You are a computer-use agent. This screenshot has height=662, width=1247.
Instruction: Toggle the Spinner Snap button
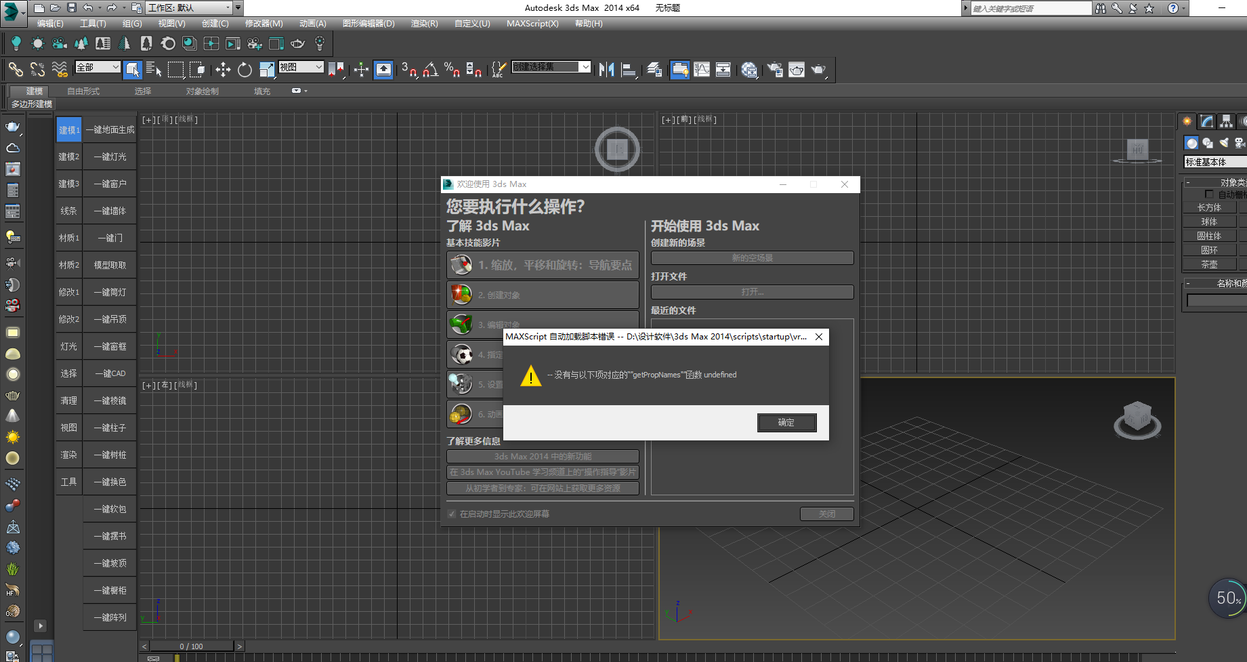click(x=473, y=69)
